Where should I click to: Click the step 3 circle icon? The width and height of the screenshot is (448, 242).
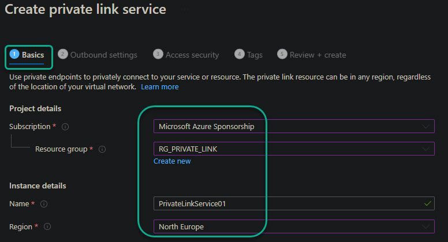158,54
